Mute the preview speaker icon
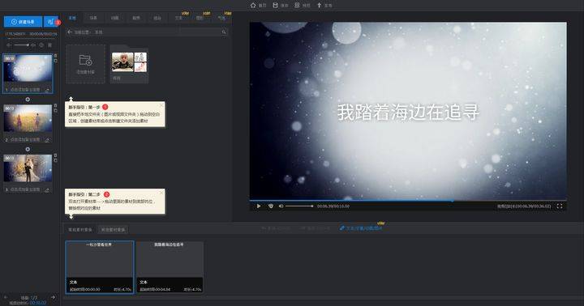Image resolution: width=584 pixels, height=306 pixels. [281, 206]
